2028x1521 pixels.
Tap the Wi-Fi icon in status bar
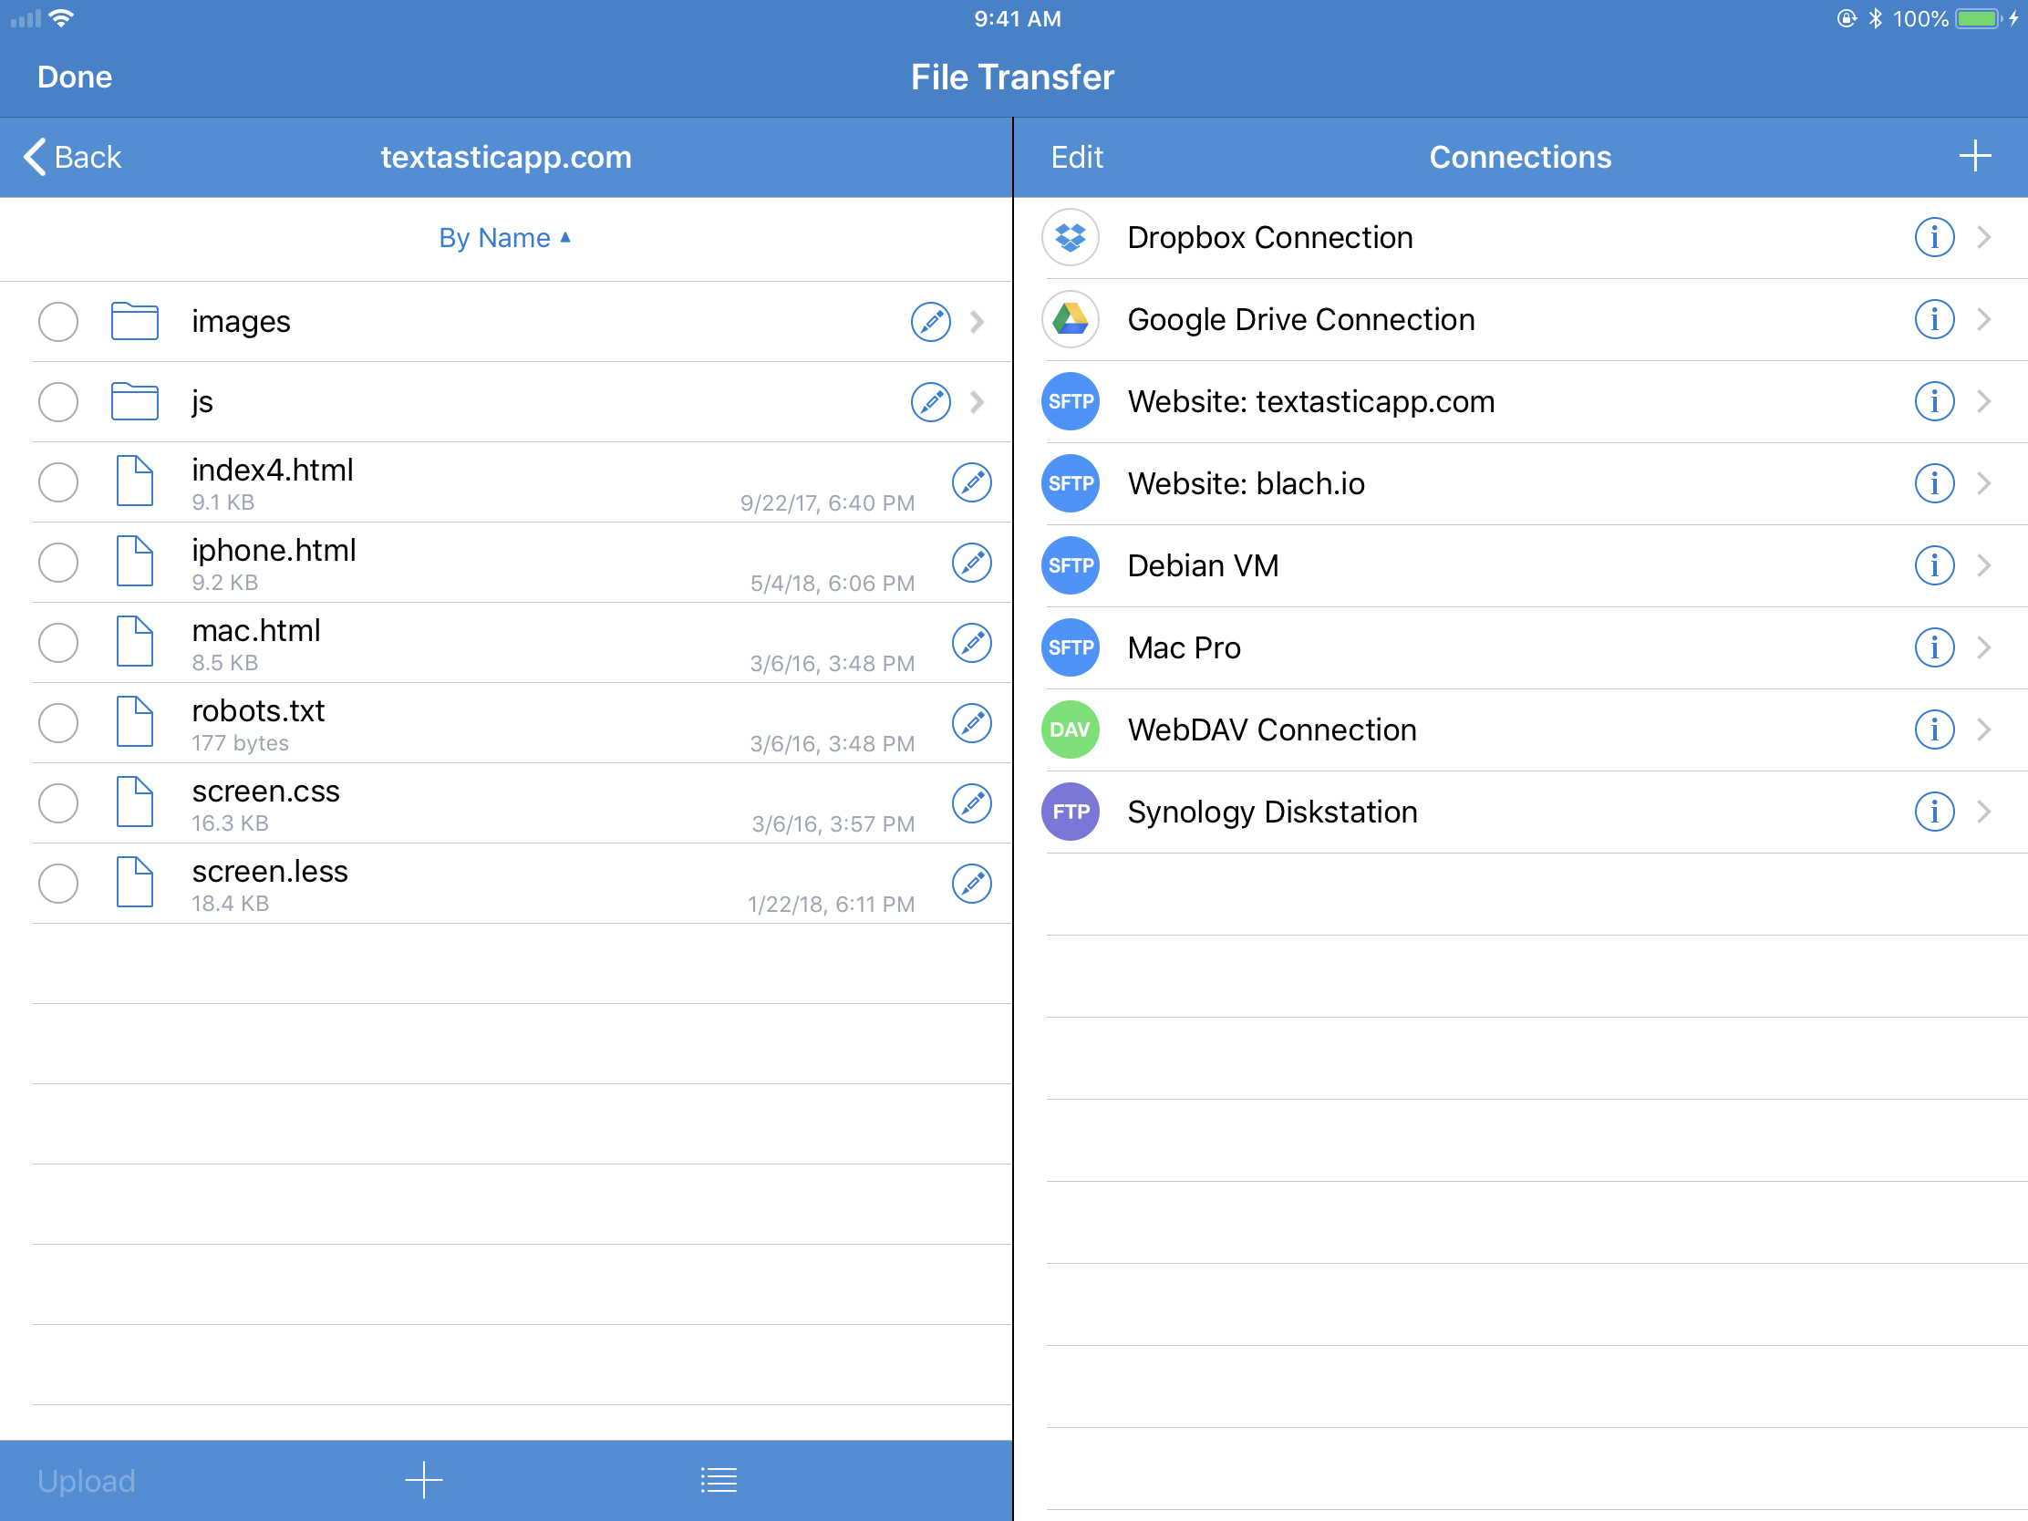[x=61, y=18]
